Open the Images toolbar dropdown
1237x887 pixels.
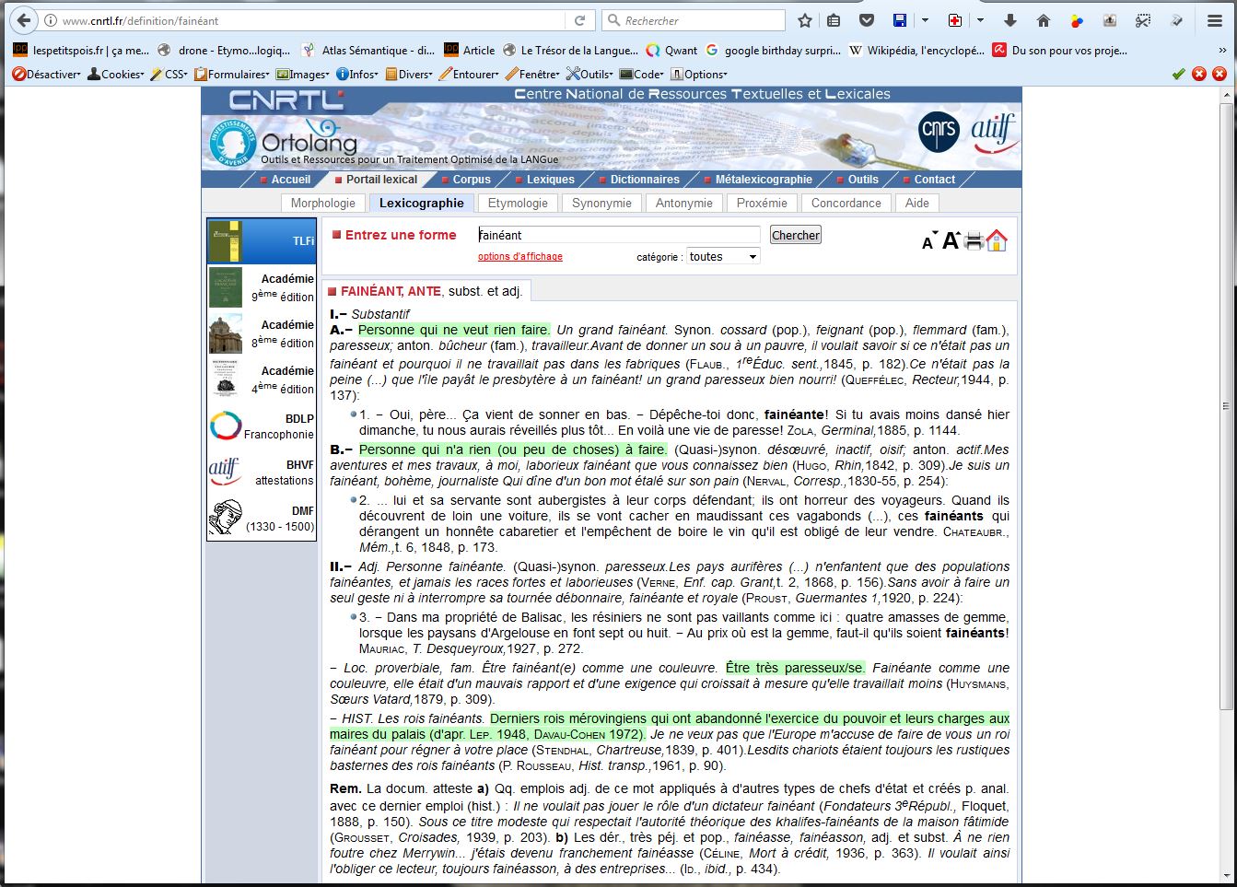[303, 74]
